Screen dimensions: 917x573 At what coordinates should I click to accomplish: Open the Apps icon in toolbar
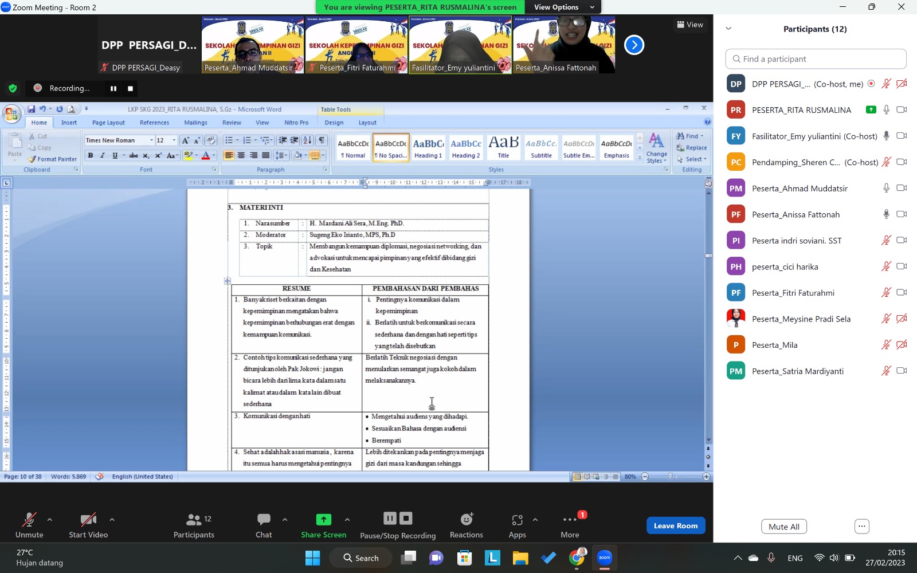pyautogui.click(x=517, y=520)
